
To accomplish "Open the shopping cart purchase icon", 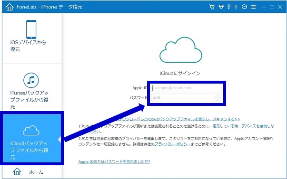I will click(212, 7).
